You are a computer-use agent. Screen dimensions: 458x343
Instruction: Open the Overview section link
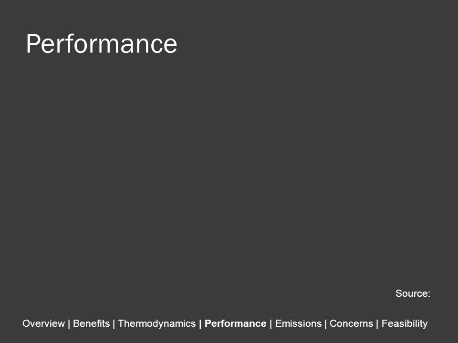pos(43,323)
